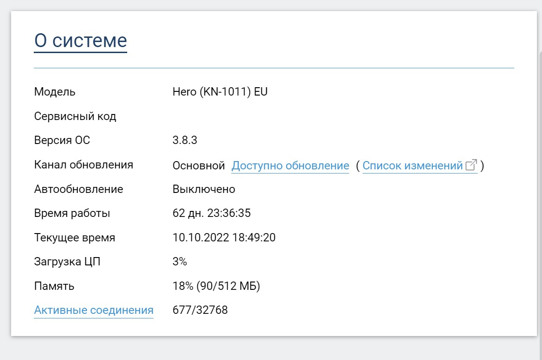Click the "О системе" heading link
The height and width of the screenshot is (360, 542).
(x=80, y=41)
